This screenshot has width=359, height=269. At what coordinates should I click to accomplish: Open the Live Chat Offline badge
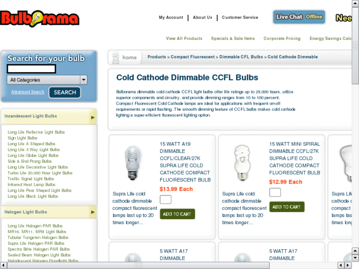[x=299, y=17]
